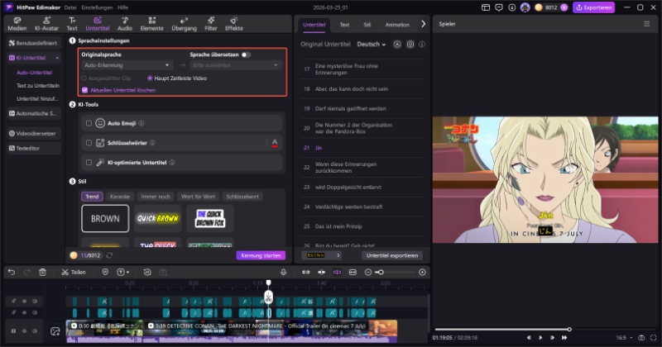
Task: Open the Audio tool
Action: pyautogui.click(x=125, y=24)
